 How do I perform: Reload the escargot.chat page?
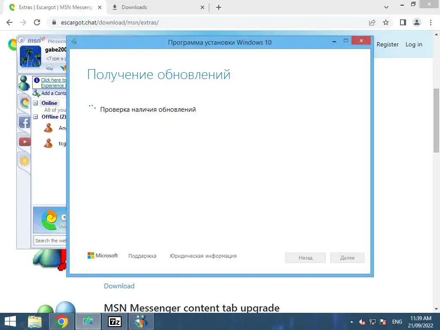[x=37, y=22]
